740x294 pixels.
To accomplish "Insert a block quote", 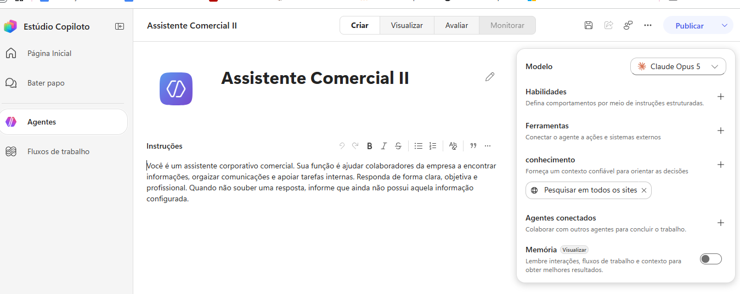I will point(473,146).
